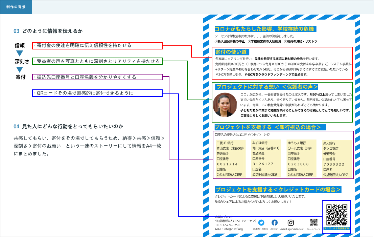The height and width of the screenshot is (237, 374).
Task: Click the small homepage QR code
Action: click(314, 222)
